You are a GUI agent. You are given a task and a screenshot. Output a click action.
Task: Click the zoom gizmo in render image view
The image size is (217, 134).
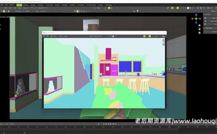pos(164,40)
